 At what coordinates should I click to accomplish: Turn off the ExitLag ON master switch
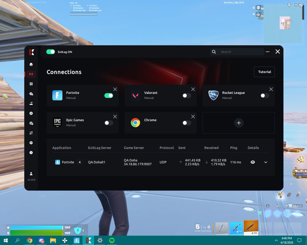click(x=51, y=52)
